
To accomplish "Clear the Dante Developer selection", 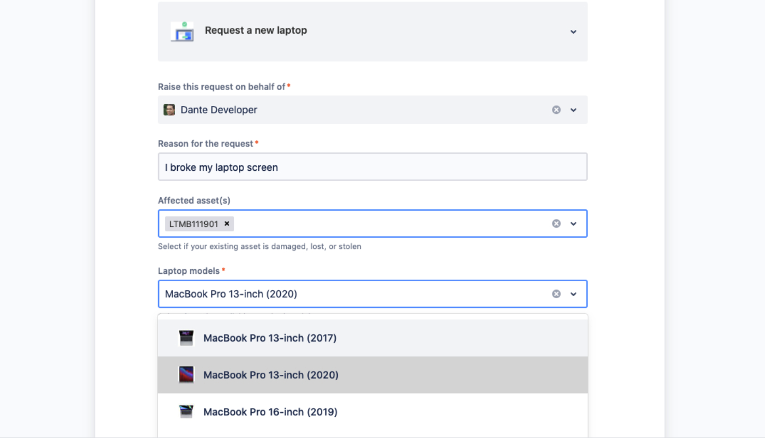I will point(556,109).
